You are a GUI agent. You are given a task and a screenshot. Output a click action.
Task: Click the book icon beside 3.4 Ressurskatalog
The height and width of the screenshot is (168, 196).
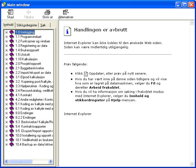point(12,91)
